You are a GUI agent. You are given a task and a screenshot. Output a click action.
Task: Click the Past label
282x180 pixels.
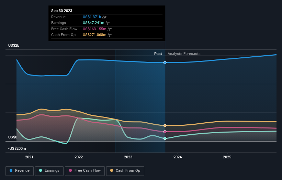158,54
